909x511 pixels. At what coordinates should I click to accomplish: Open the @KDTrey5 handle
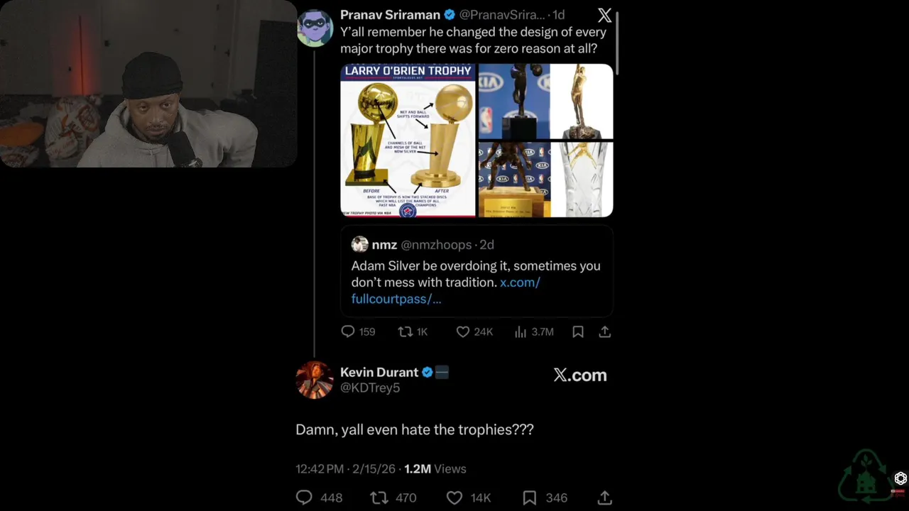[370, 388]
